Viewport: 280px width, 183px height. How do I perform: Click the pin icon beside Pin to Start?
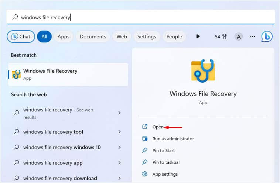click(145, 150)
